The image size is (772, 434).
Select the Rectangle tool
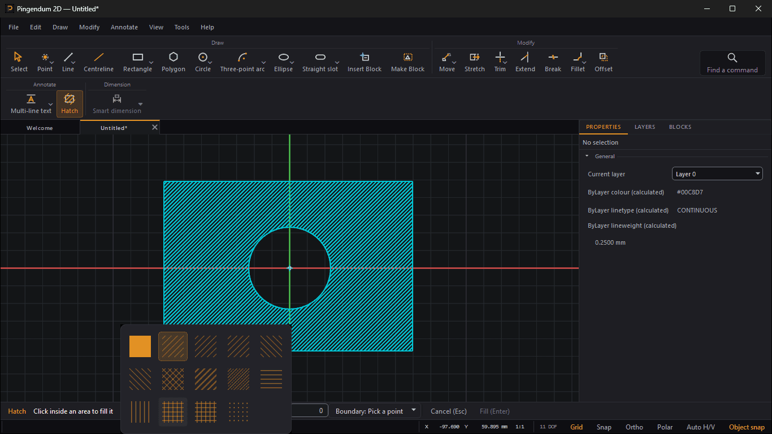(137, 62)
